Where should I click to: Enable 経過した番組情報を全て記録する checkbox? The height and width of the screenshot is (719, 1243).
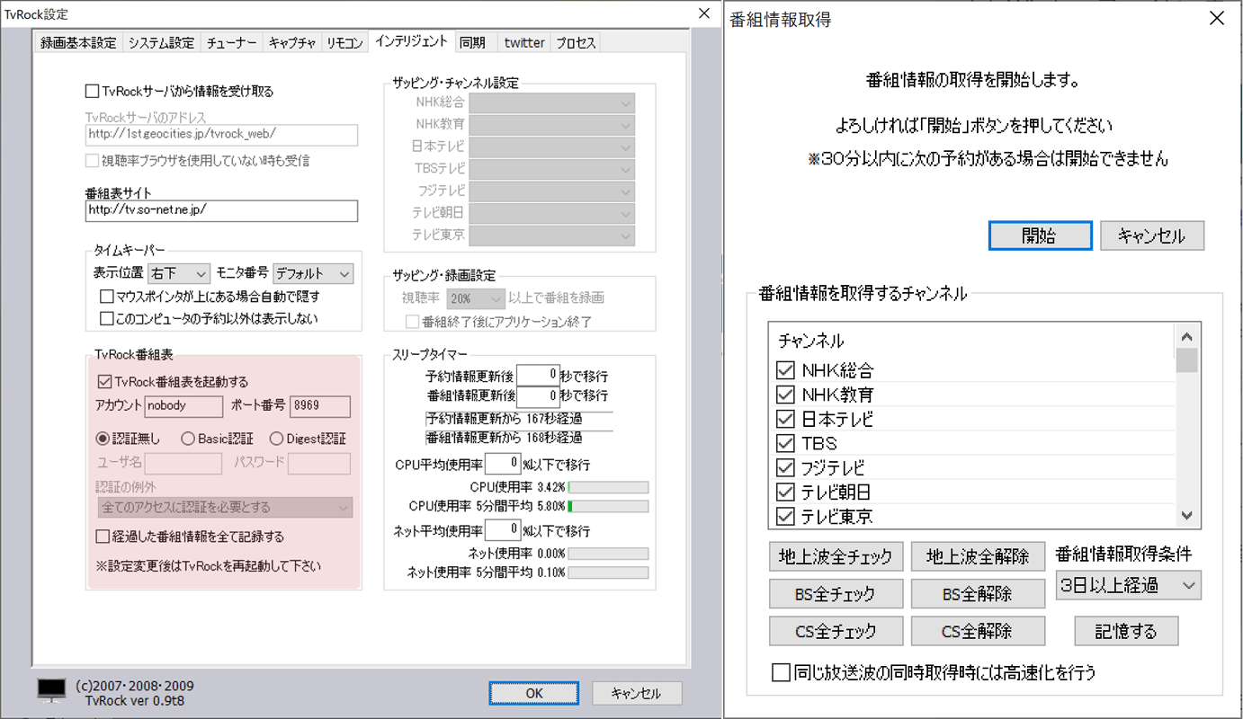(x=103, y=537)
